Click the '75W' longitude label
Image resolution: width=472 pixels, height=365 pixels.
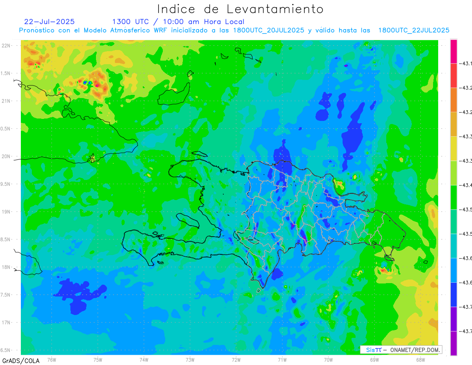pyautogui.click(x=98, y=360)
